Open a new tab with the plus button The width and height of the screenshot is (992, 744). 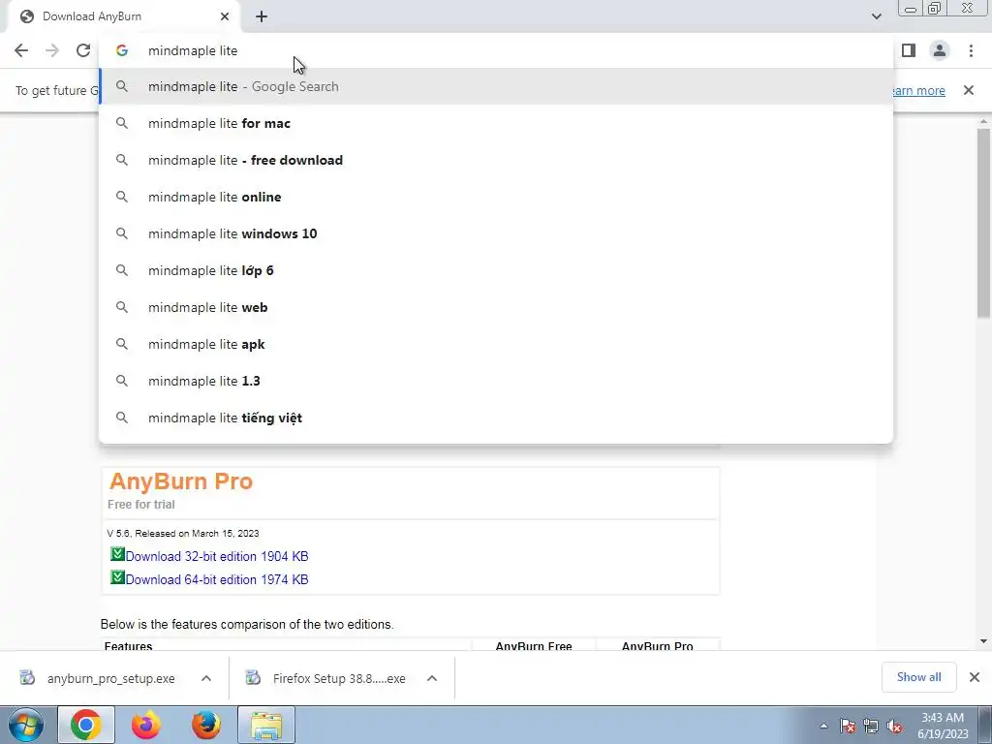(x=262, y=16)
